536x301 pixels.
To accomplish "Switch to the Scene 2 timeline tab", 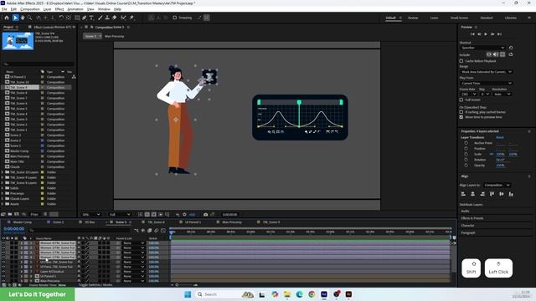I will [58, 222].
